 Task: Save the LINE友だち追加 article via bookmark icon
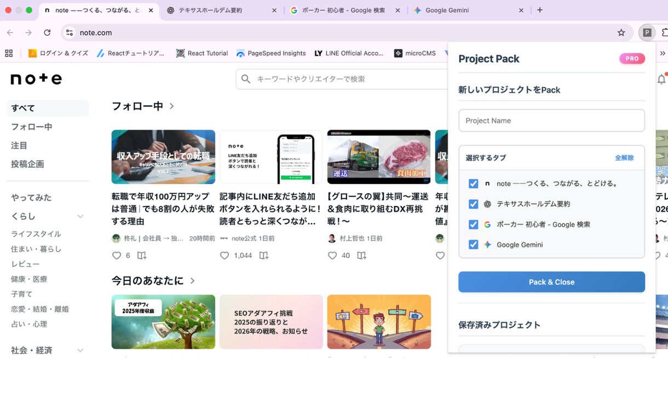264,255
